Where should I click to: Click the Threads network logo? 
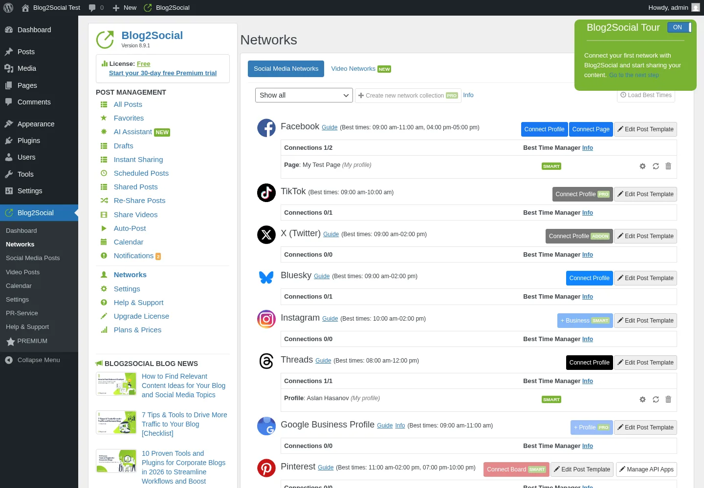[x=266, y=361]
